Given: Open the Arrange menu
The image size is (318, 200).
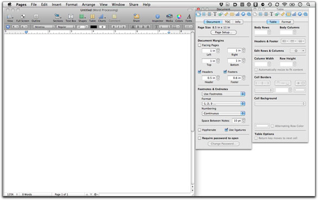Looking at the screenshot, I should point(88,4).
